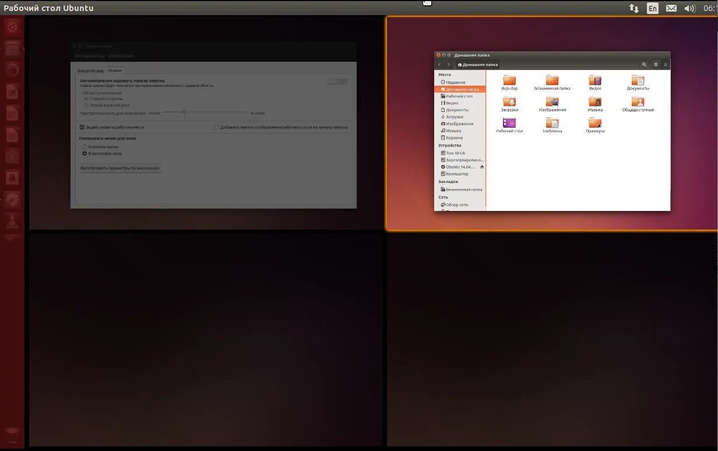
Task: Click the search magnifier in file manager toolbar
Action: [x=644, y=65]
